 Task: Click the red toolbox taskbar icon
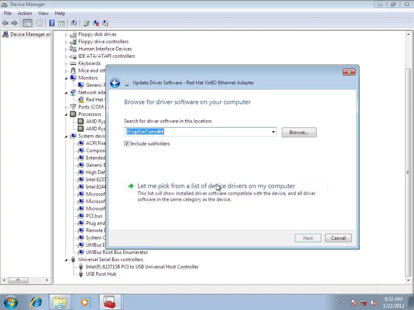pos(110,302)
